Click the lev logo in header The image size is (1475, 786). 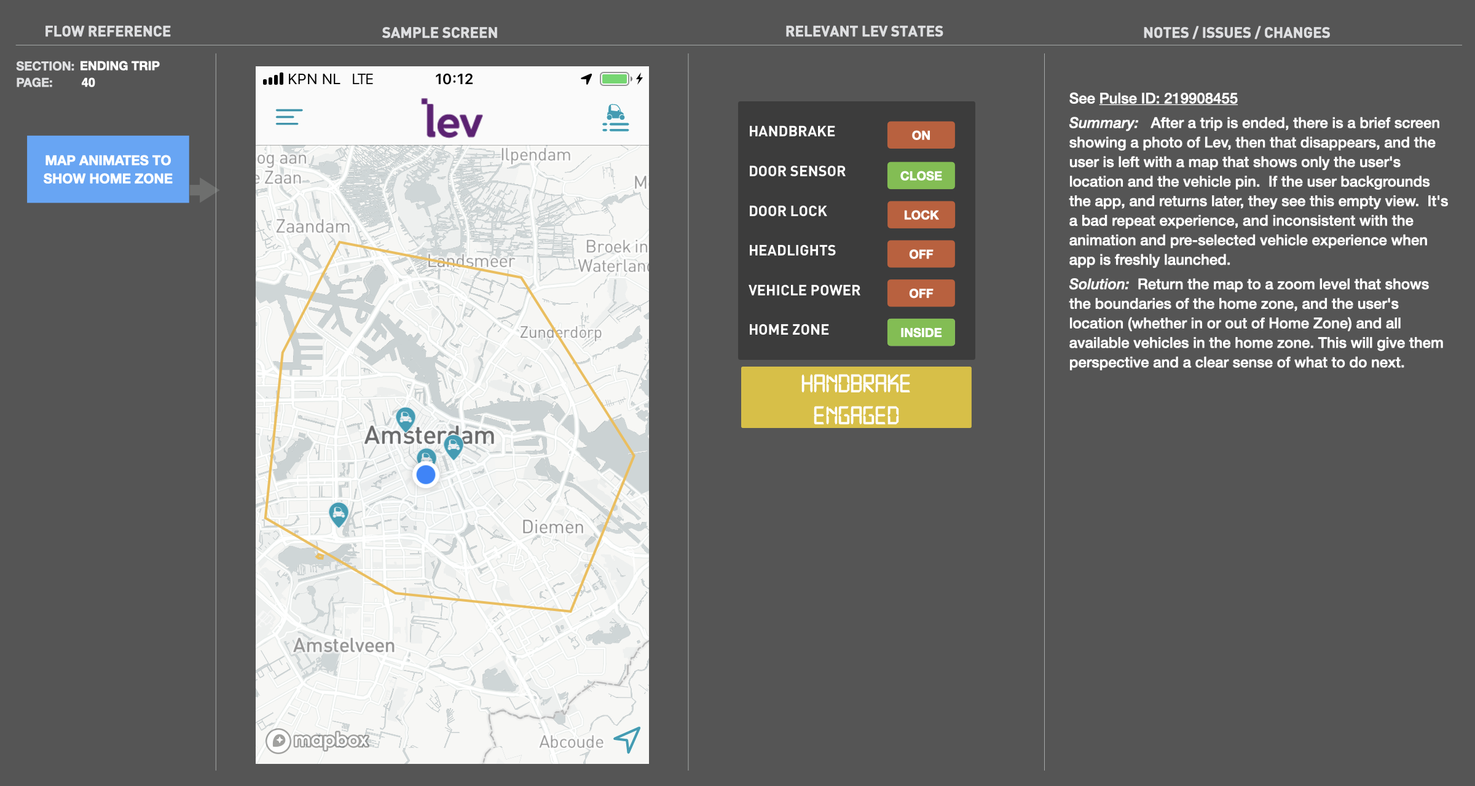point(452,119)
